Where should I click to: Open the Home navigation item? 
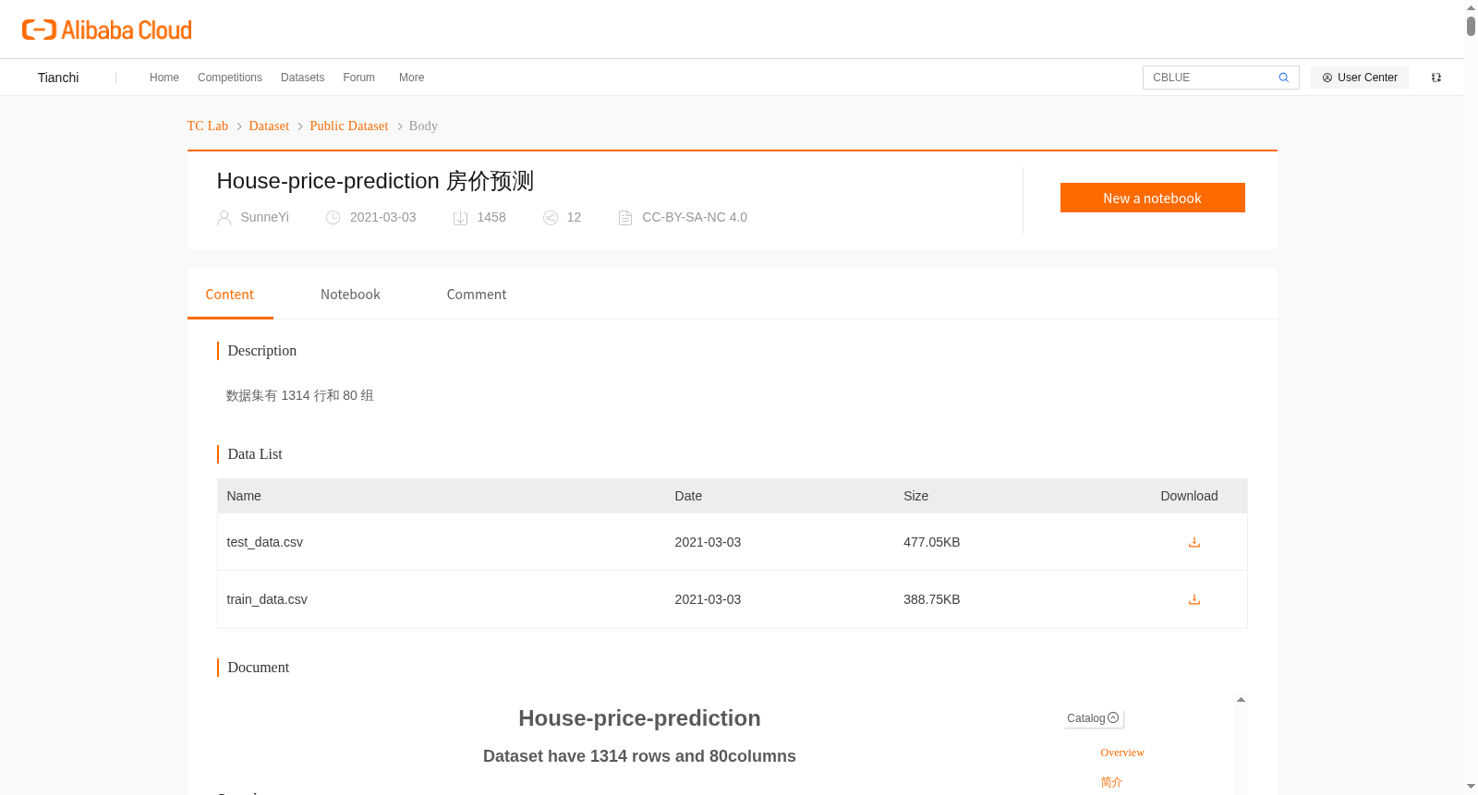pyautogui.click(x=164, y=78)
